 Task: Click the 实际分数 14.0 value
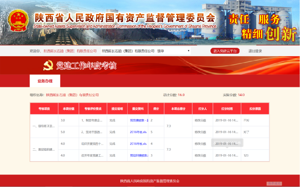click(241, 95)
